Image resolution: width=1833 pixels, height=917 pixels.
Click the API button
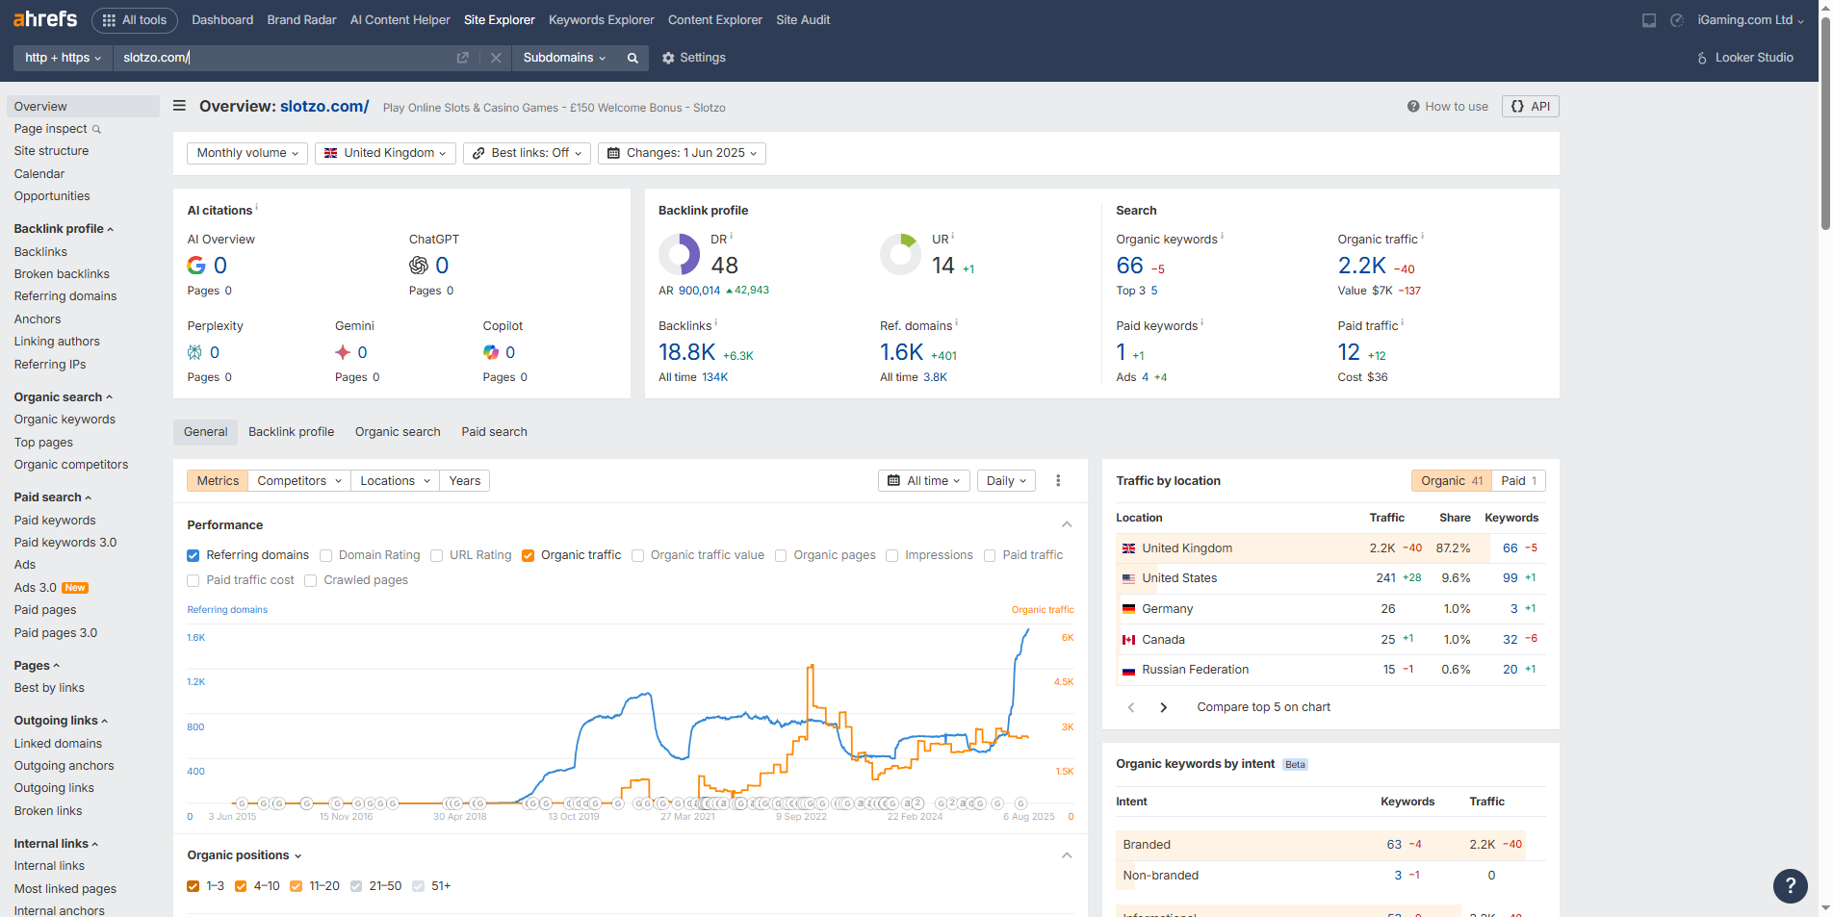(1530, 106)
